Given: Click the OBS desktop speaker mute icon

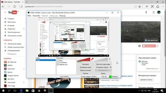Looking at the screenshot, I should [109, 59].
